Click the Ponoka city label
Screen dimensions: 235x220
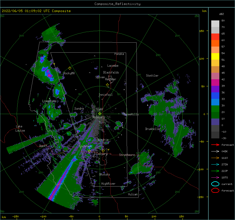click(x=119, y=54)
